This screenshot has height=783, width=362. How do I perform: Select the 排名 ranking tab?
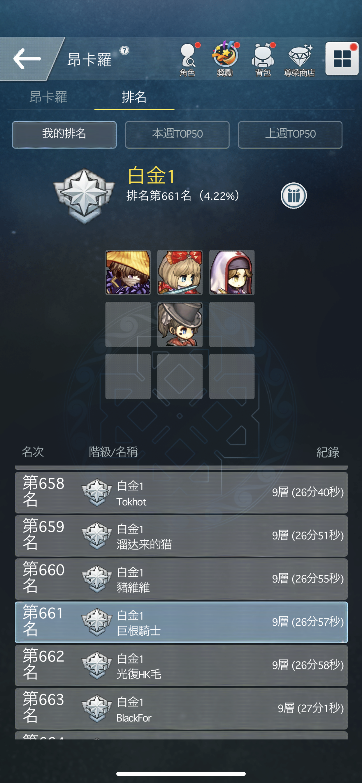coord(134,97)
